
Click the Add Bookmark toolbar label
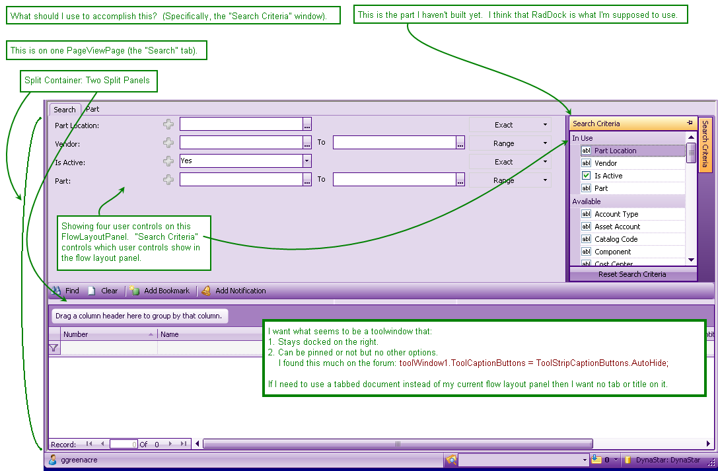[x=166, y=291]
